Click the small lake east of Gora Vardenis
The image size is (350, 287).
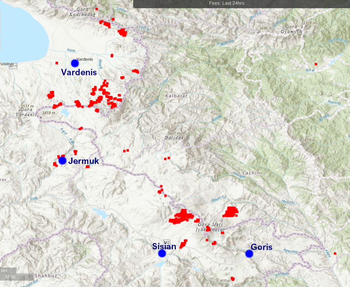[65, 112]
